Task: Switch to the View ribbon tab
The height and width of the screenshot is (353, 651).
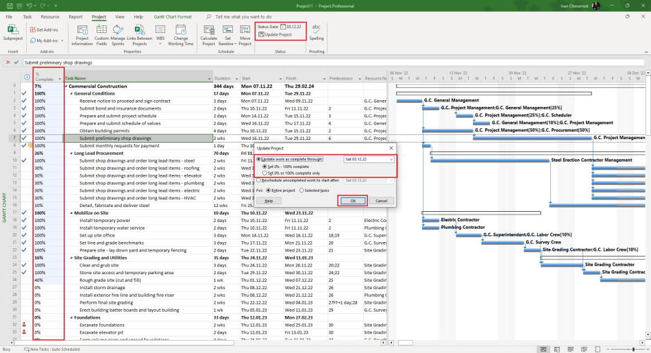Action: click(x=119, y=16)
